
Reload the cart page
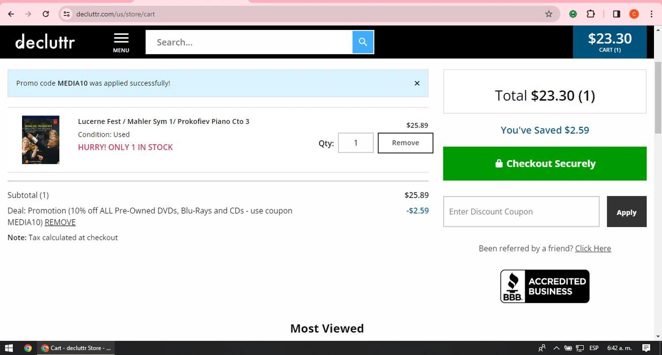click(x=45, y=14)
